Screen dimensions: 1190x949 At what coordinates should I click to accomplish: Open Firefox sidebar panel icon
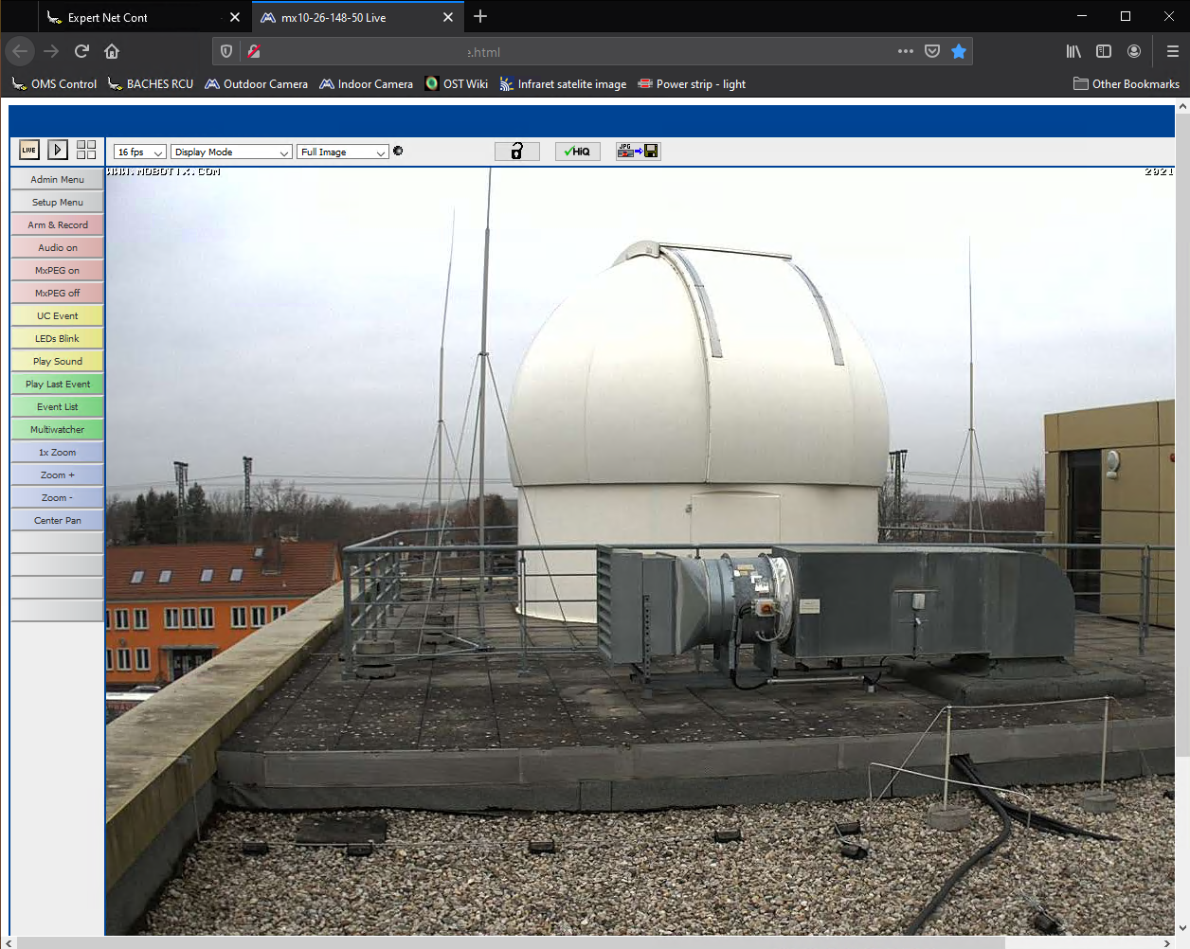(x=1104, y=51)
